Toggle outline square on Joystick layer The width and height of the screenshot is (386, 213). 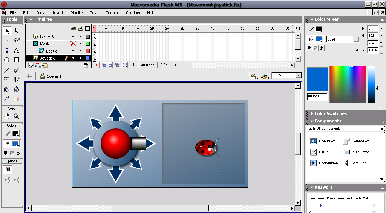87,58
